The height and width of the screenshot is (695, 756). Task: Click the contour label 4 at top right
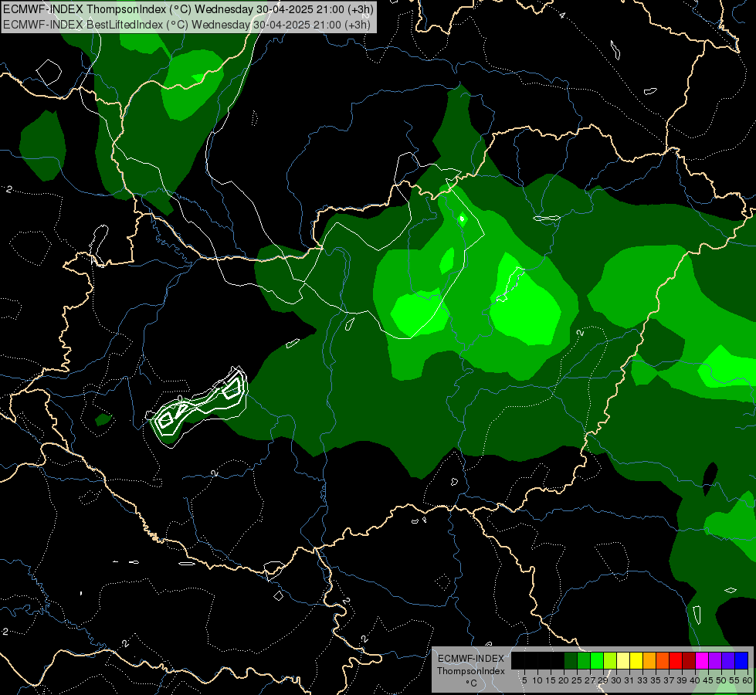(x=562, y=15)
